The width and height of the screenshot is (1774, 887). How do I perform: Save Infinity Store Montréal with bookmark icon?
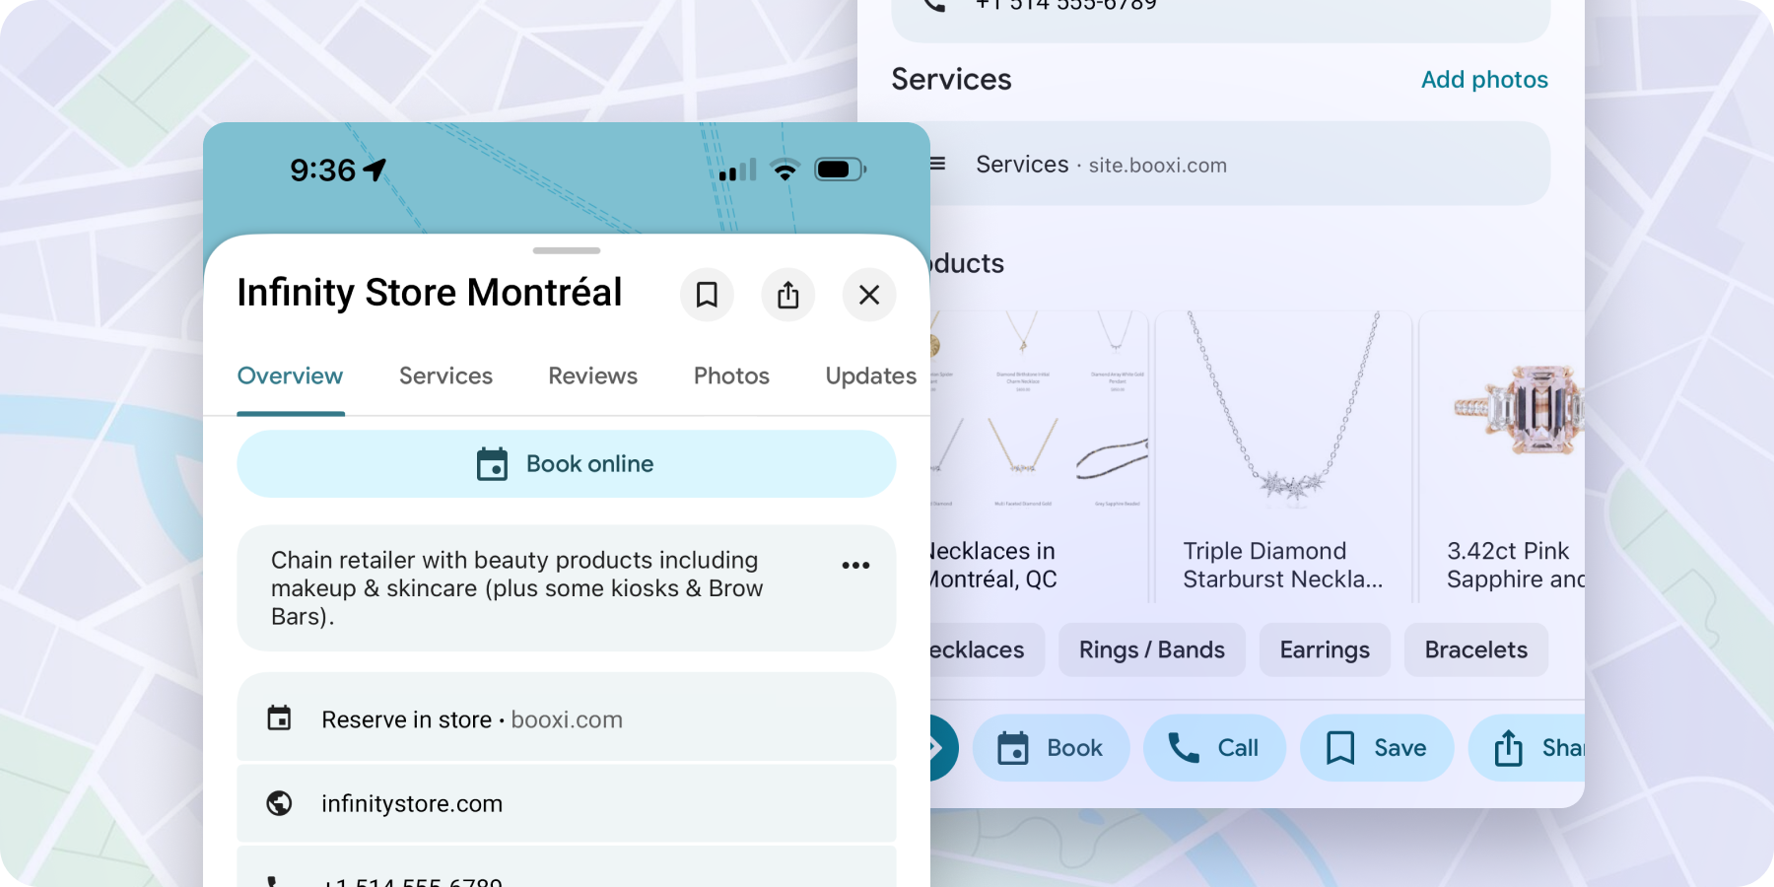click(x=707, y=295)
